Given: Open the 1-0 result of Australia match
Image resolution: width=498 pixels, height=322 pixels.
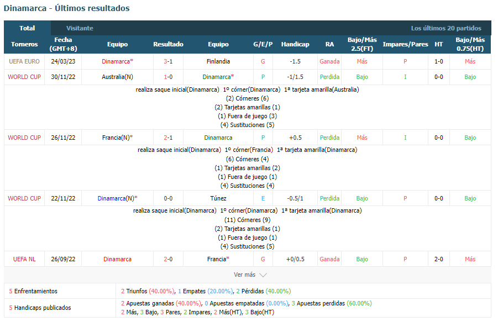Looking at the screenshot, I should (168, 77).
